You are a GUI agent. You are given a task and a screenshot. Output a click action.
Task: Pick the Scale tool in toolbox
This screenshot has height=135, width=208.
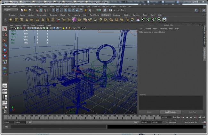tap(5, 56)
